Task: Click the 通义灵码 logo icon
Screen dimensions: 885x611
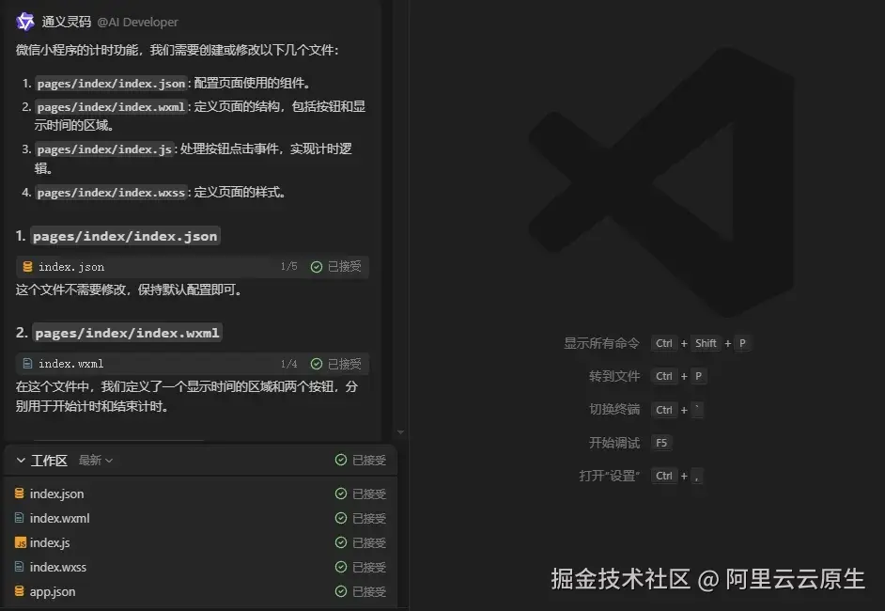Action: click(23, 21)
